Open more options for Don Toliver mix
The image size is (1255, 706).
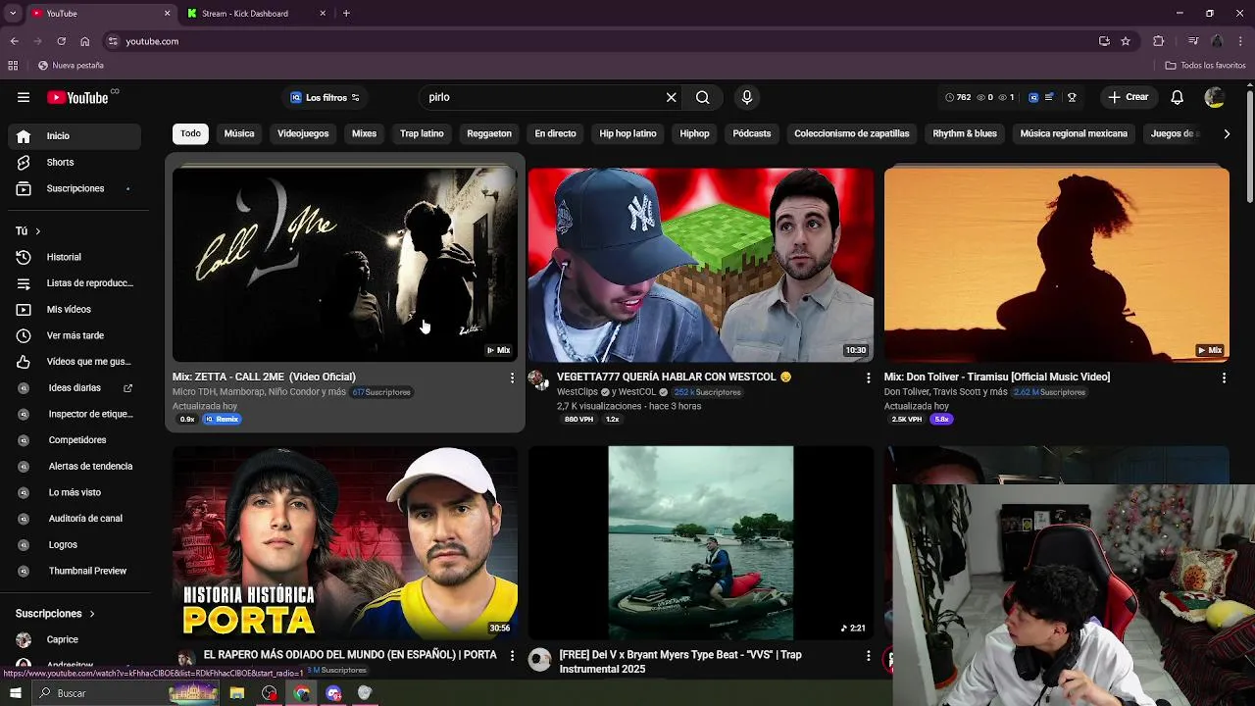coord(1224,378)
